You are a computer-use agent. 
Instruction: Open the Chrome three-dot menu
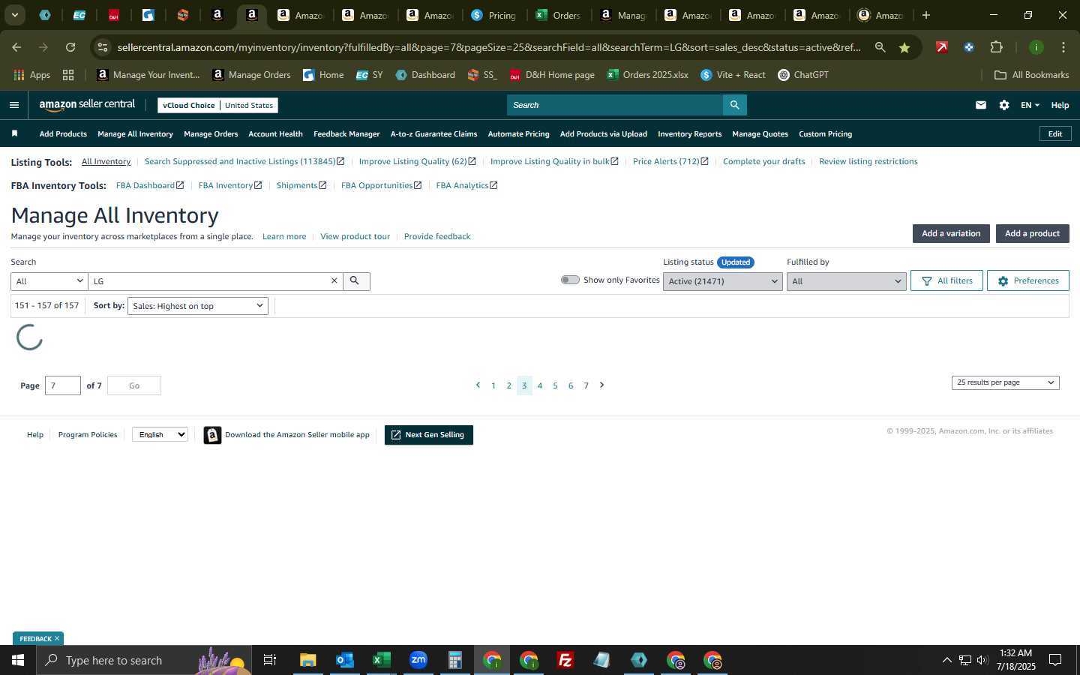click(1063, 47)
